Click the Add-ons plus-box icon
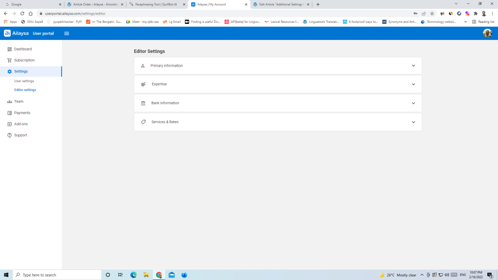This screenshot has height=280, width=498. tap(10, 124)
